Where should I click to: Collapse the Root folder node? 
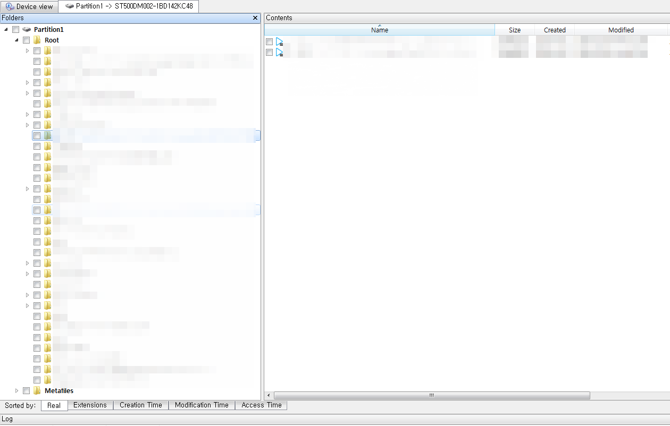click(x=16, y=40)
